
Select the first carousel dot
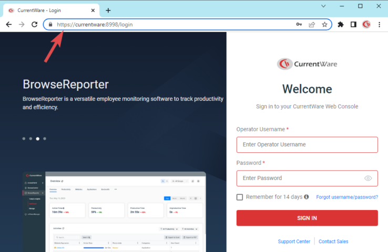point(24,139)
